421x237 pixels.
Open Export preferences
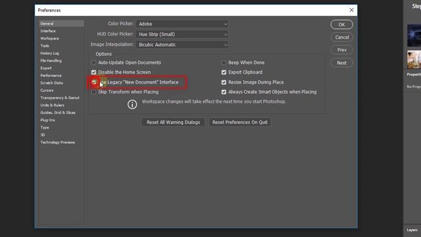[x=46, y=68]
